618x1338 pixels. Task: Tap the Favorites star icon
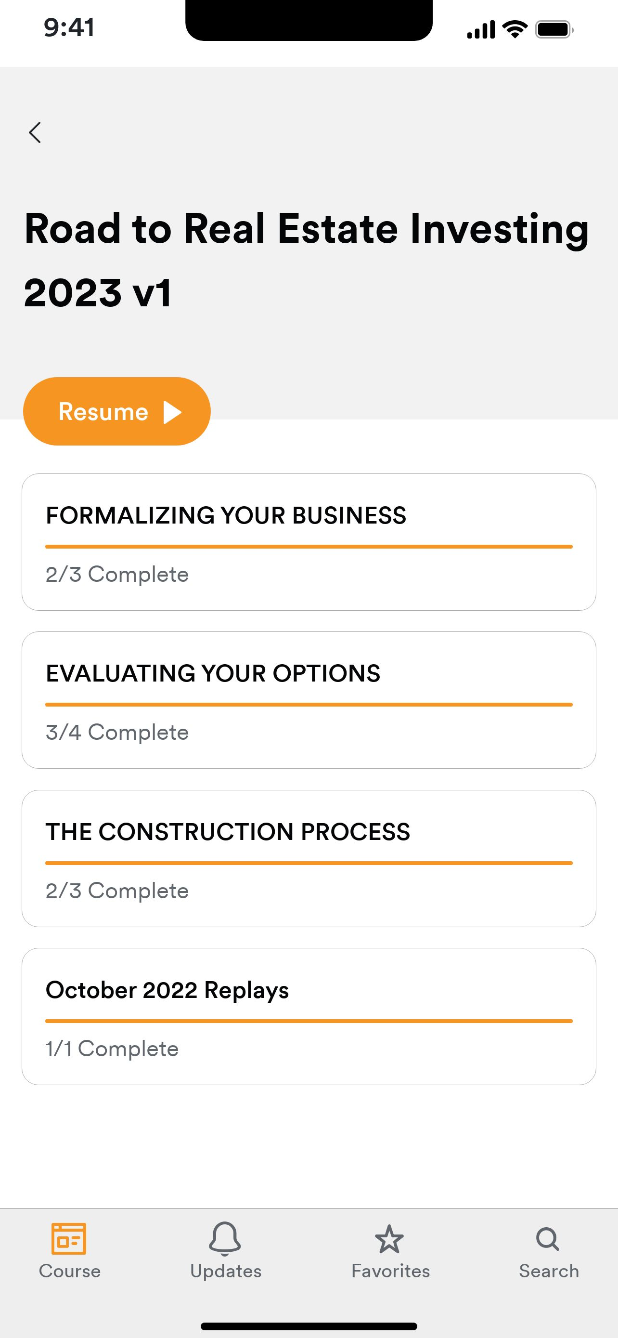[x=389, y=1239]
